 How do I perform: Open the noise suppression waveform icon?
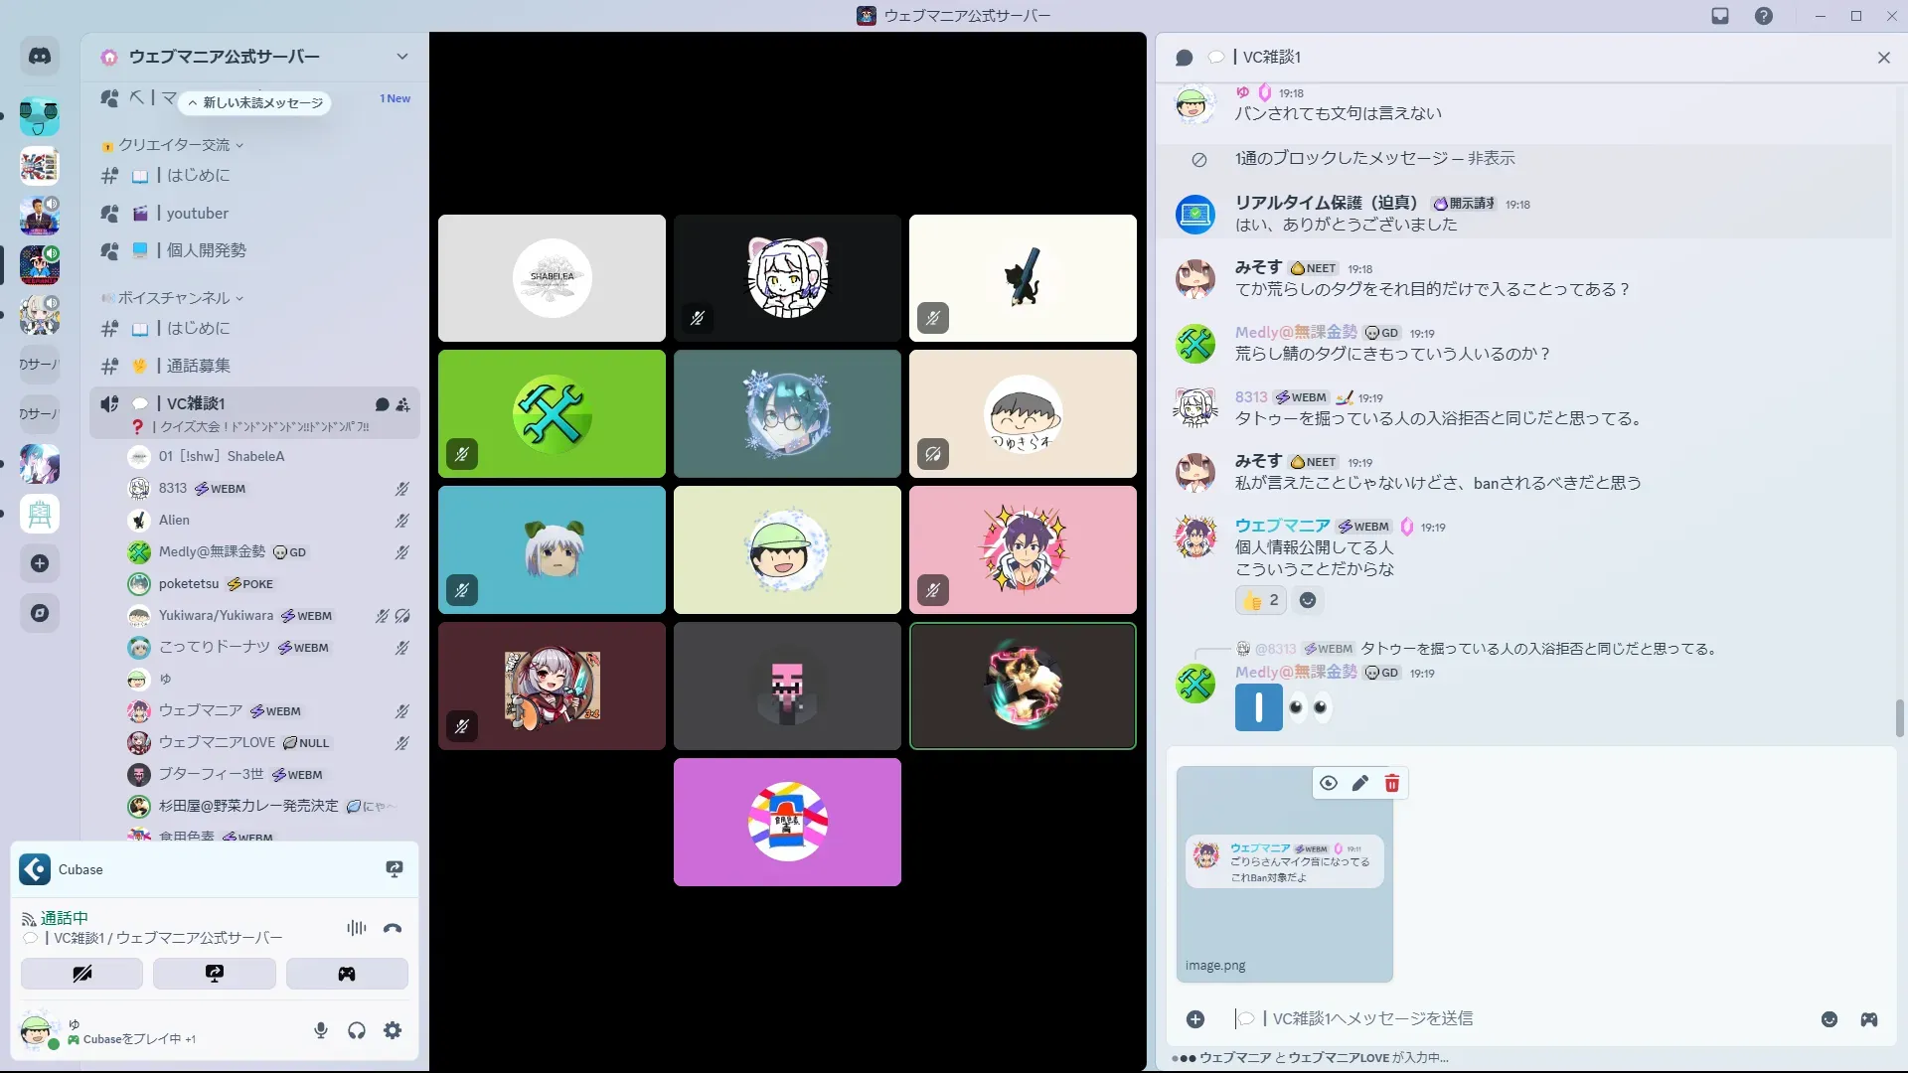[356, 928]
